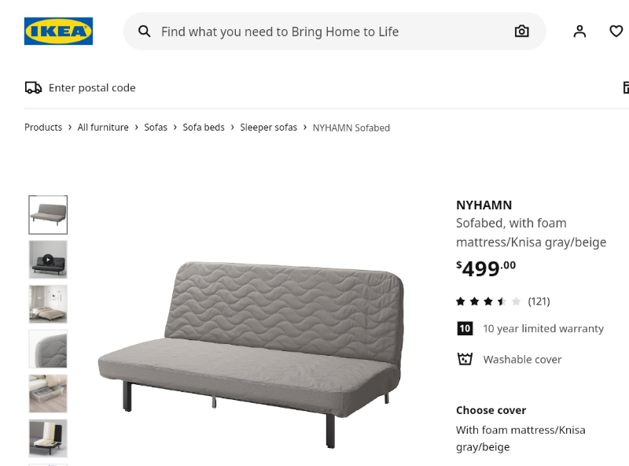Open visual search camera icon
Viewport: 629px width, 466px height.
point(521,31)
